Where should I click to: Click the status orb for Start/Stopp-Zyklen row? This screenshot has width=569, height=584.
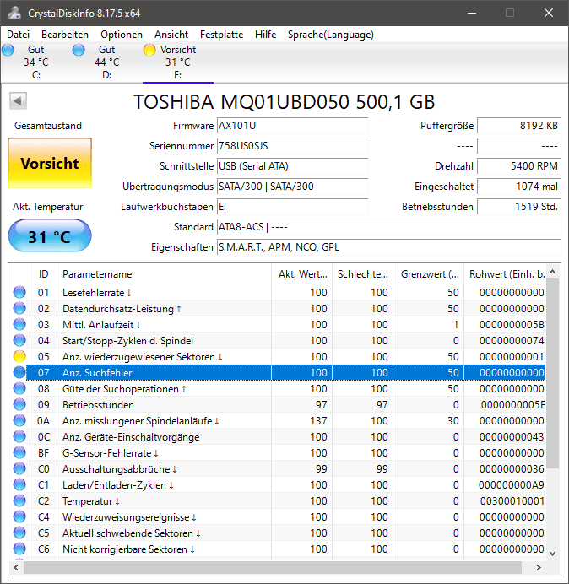click(19, 340)
